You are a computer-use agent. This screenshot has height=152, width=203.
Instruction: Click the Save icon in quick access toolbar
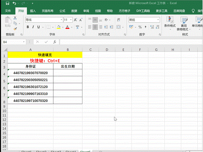point(7,3)
